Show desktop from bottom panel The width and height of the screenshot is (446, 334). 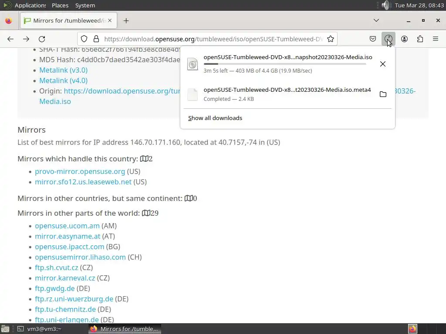(x=5, y=329)
